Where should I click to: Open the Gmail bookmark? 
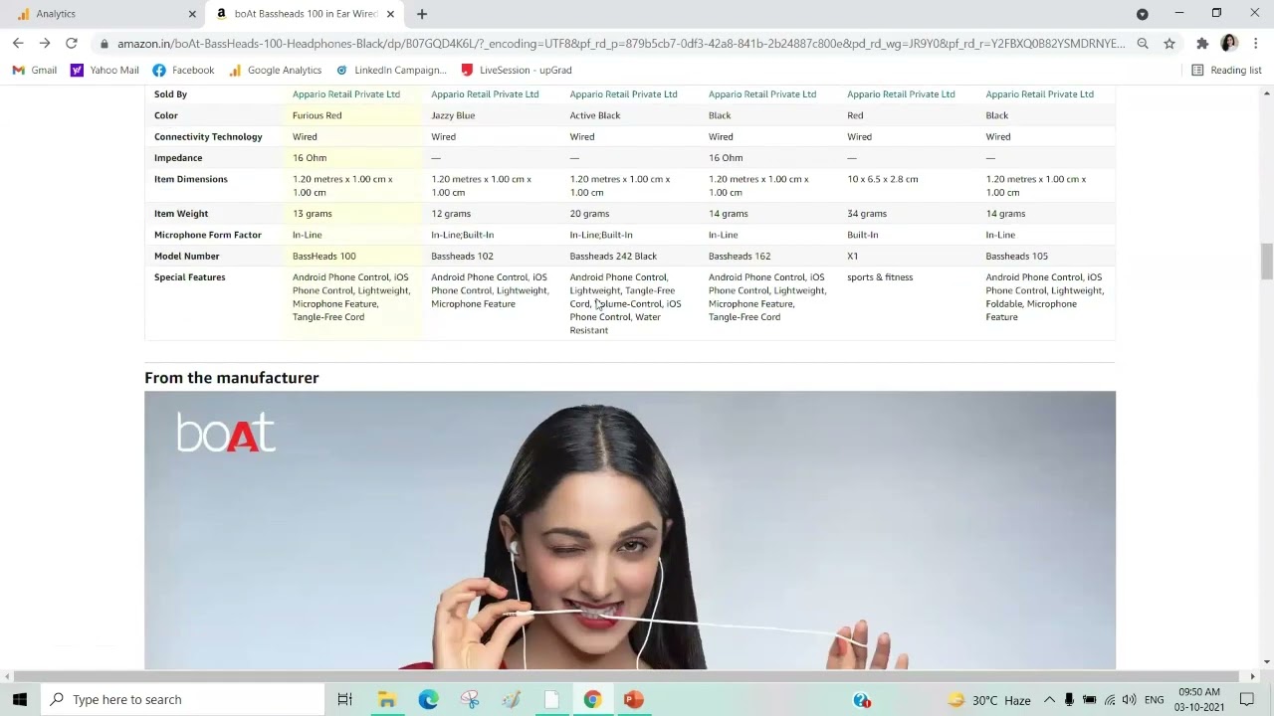(x=35, y=71)
